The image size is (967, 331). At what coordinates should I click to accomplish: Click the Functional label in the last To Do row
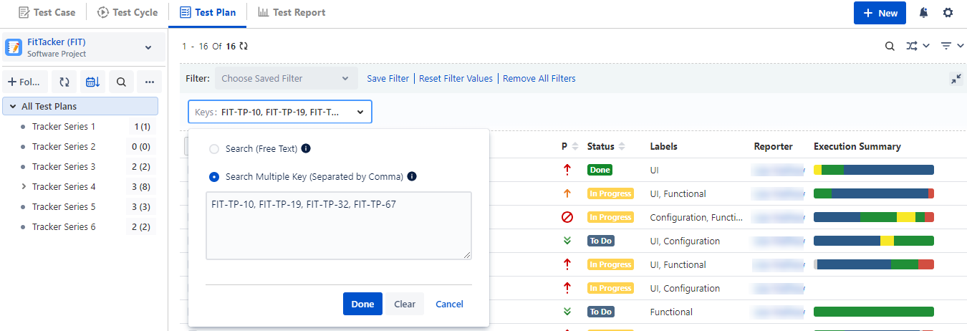[671, 312]
